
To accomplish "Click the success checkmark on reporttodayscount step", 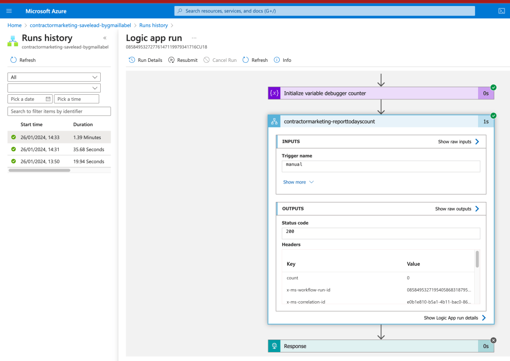I will 494,116.
